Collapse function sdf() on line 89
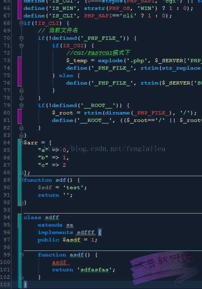Viewport: 202px width, 289px height. (x=21, y=180)
